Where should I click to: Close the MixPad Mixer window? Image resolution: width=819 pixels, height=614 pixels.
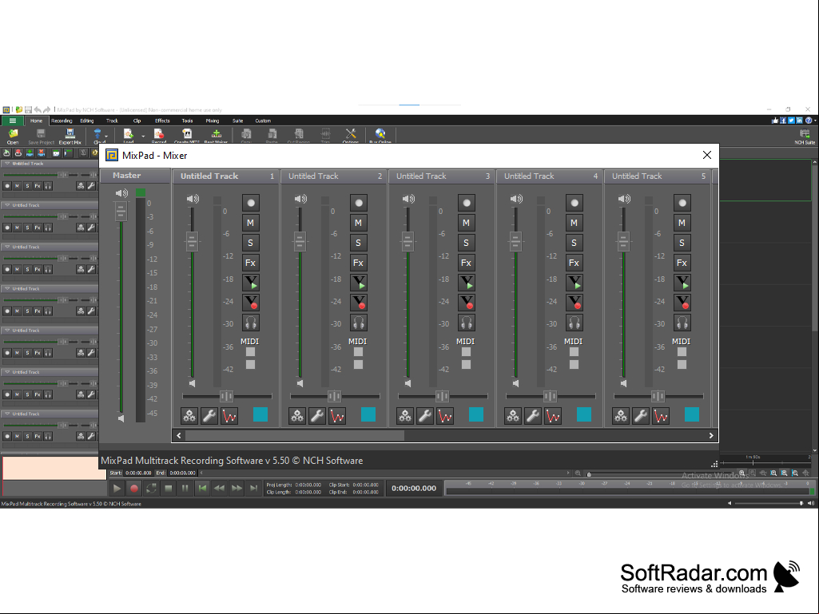(x=706, y=155)
